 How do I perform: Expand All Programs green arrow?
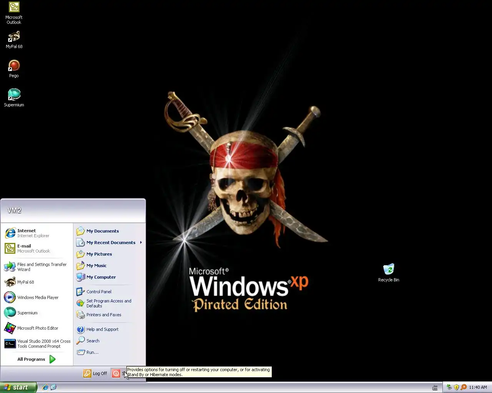53,359
